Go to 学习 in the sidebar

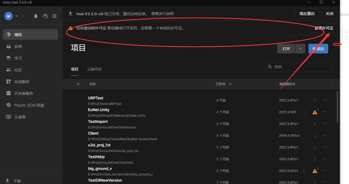pos(30,58)
